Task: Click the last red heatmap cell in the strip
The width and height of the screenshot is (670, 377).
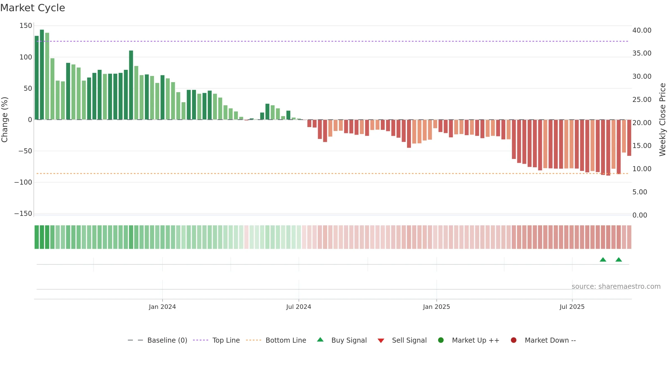Action: [x=629, y=237]
